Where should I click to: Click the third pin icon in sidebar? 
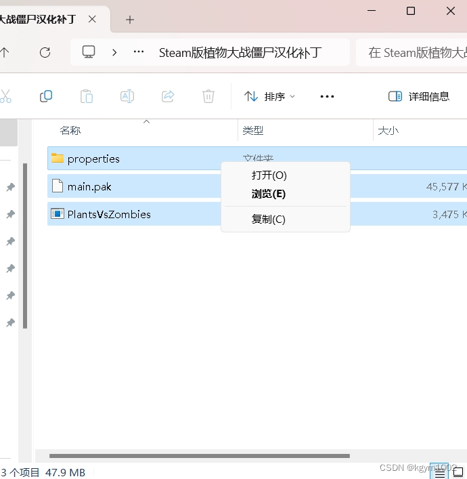11,241
